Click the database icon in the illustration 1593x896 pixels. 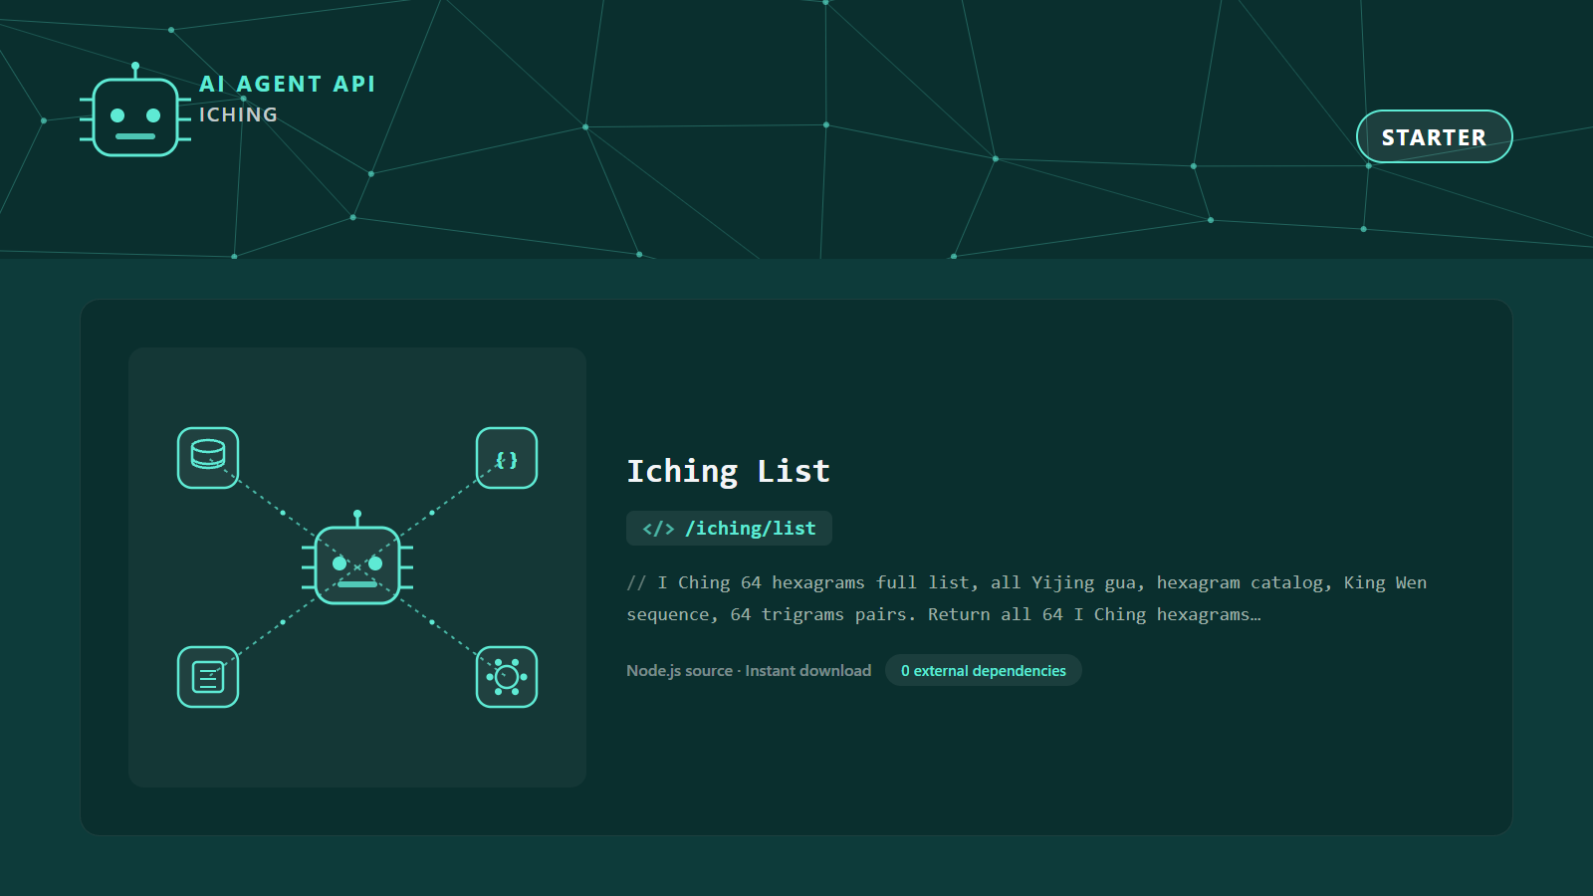coord(208,458)
